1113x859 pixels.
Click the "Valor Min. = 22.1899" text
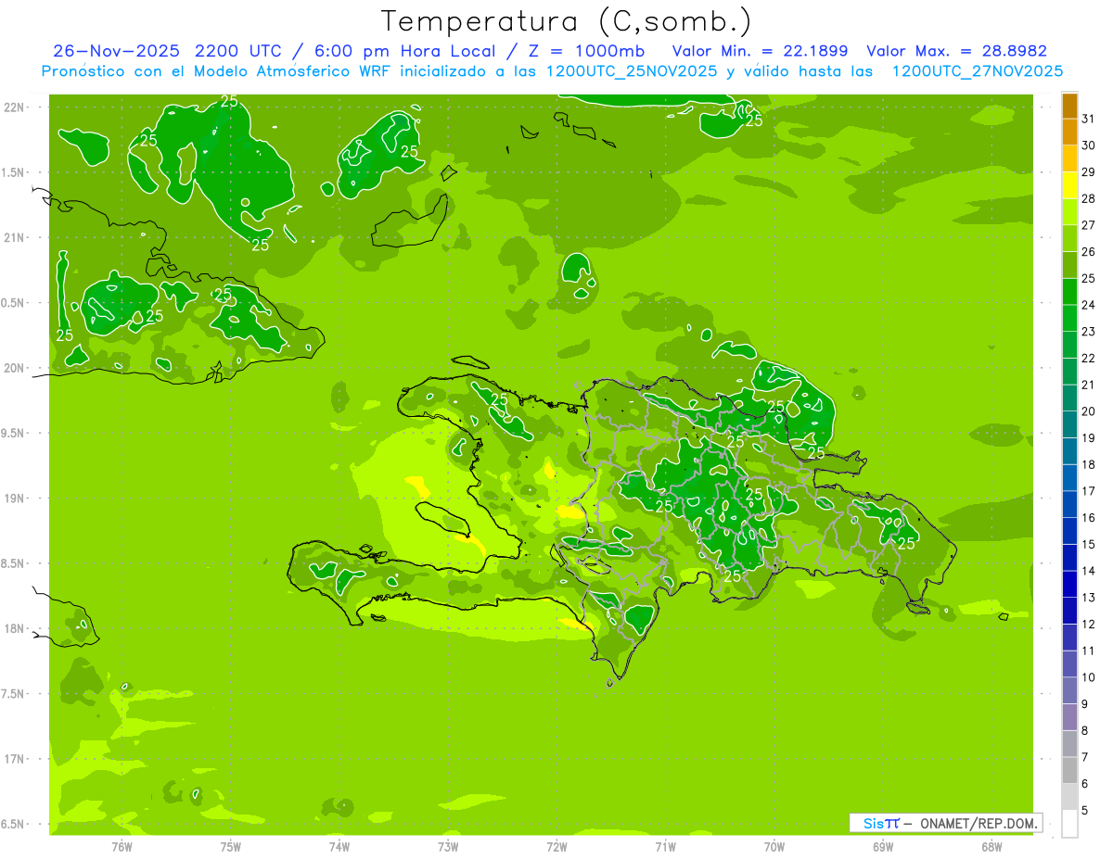(760, 51)
